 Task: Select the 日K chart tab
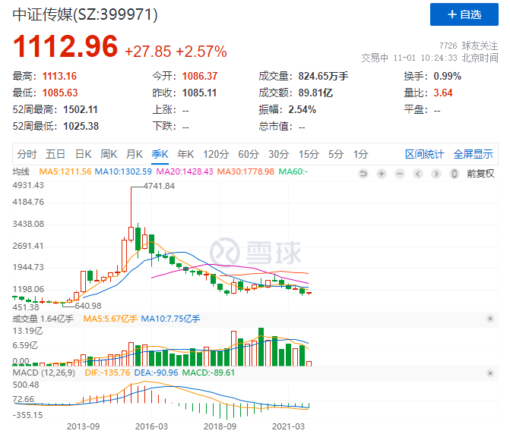tap(84, 154)
